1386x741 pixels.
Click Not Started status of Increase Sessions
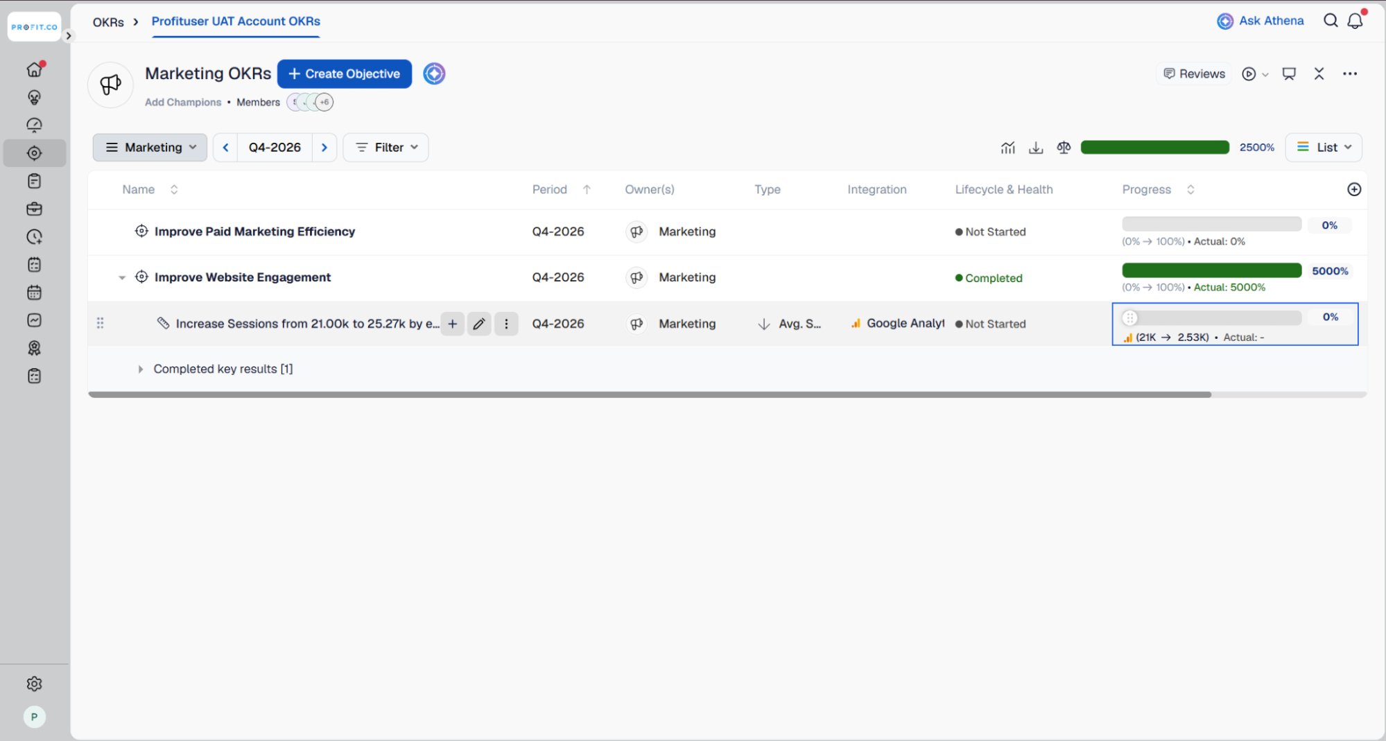point(990,324)
